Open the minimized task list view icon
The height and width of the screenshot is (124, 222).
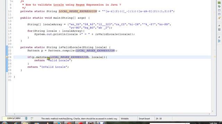click(219, 30)
